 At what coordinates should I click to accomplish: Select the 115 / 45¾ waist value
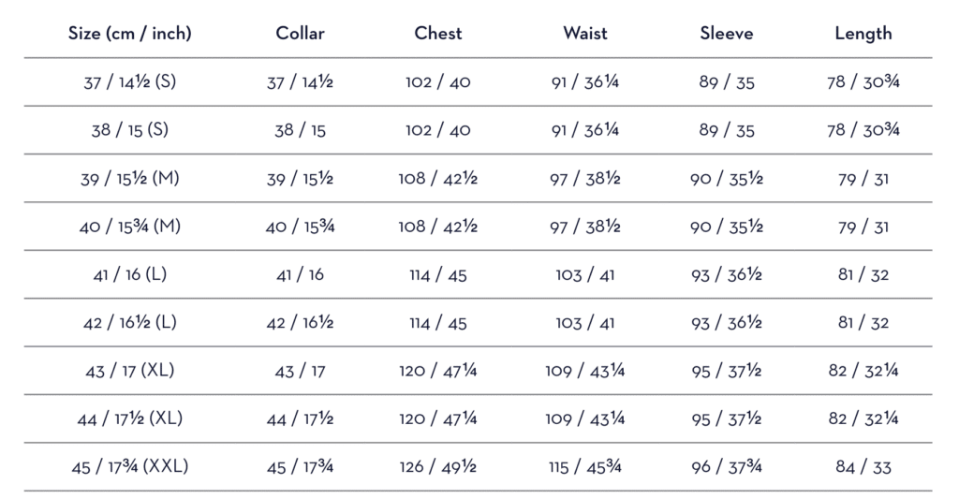585,467
